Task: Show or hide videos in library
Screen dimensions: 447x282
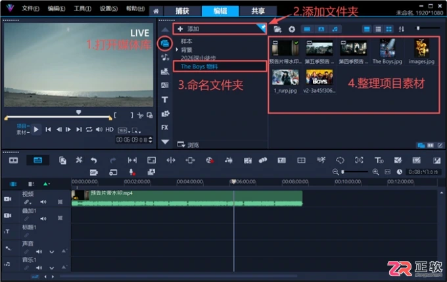Action: tap(307, 29)
